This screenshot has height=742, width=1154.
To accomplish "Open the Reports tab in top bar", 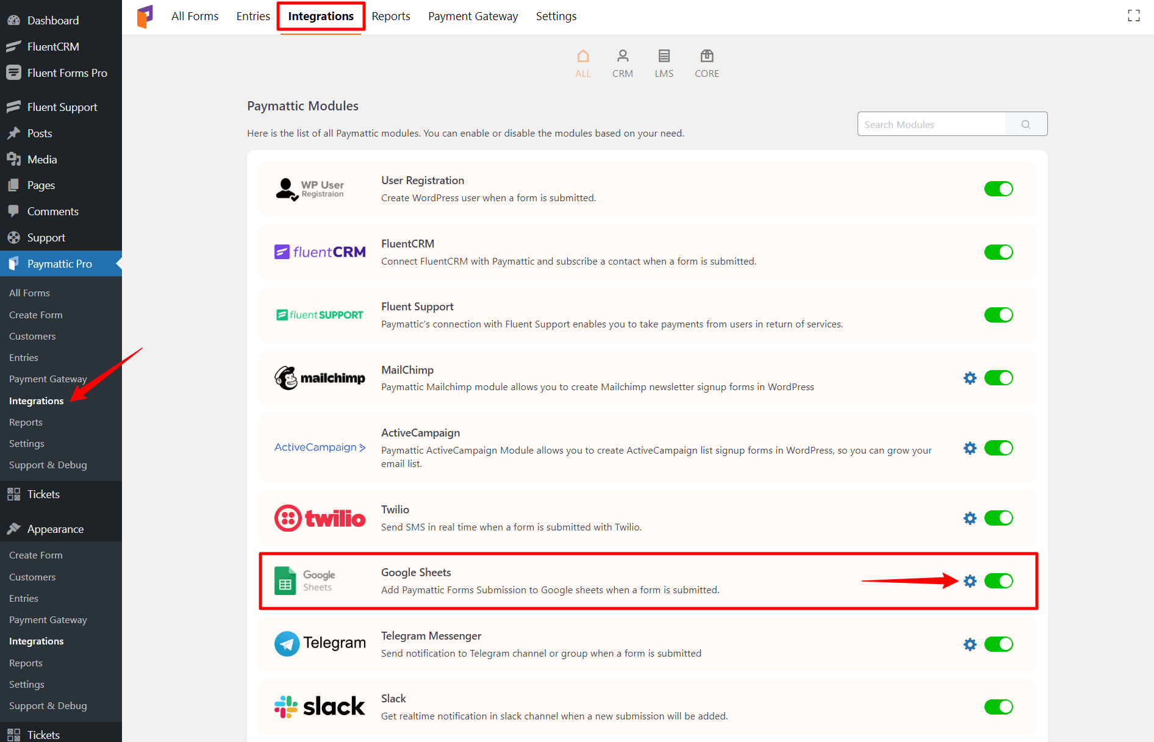I will pos(391,16).
